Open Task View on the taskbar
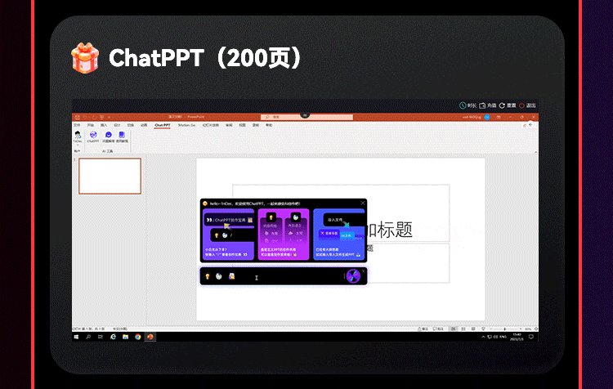This screenshot has height=389, width=613. point(101,337)
